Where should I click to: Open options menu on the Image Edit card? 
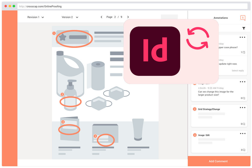pyautogui.click(x=243, y=134)
